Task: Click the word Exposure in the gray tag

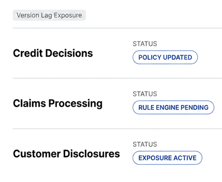Action: point(68,15)
